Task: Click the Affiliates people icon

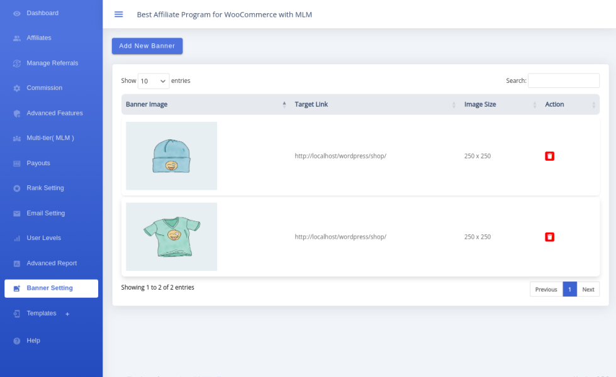Action: 17,38
